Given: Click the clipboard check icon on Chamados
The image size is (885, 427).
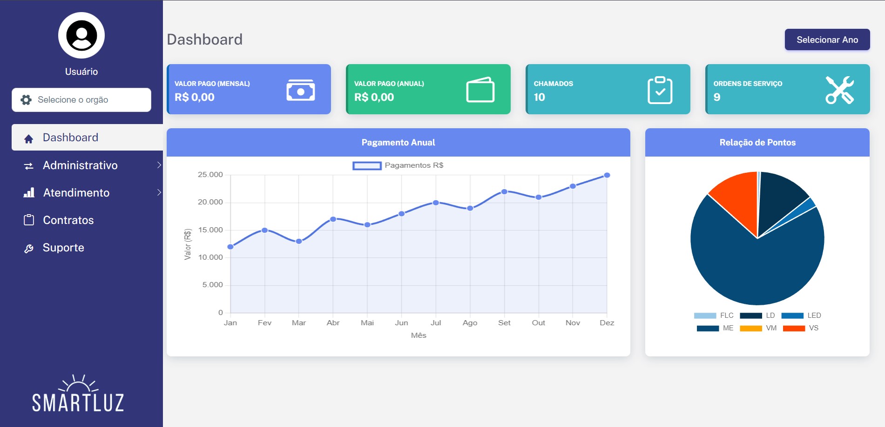Looking at the screenshot, I should (660, 90).
